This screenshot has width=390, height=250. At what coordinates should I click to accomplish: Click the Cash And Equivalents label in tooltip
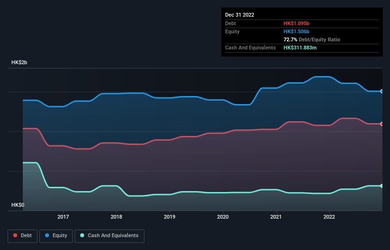coord(250,48)
